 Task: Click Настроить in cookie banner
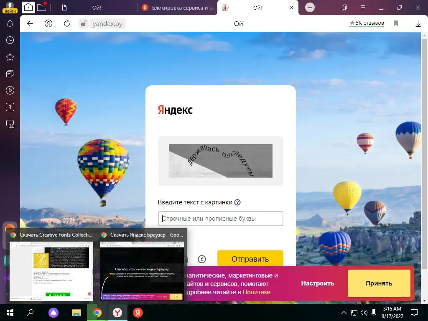tap(318, 283)
